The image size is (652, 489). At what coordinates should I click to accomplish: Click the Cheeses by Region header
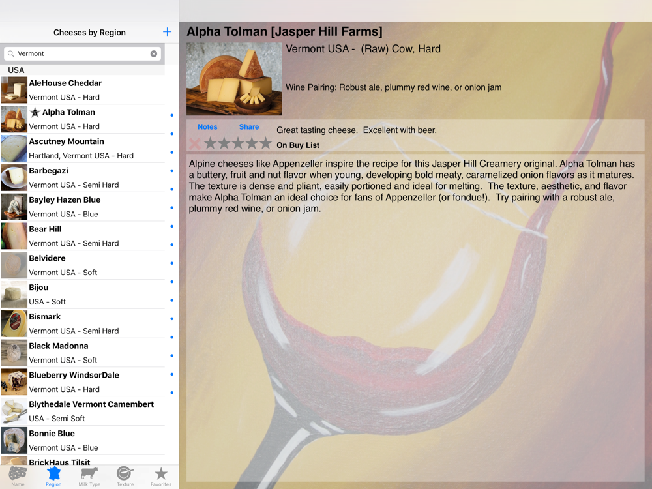89,33
